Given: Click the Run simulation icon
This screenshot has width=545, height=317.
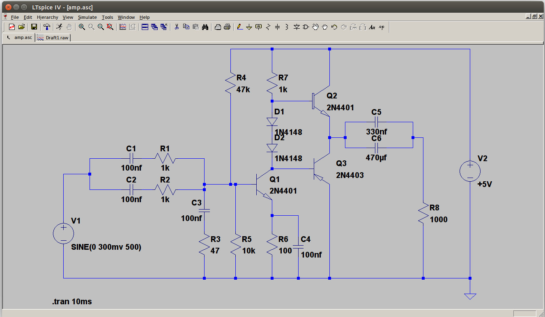Looking at the screenshot, I should (x=60, y=27).
